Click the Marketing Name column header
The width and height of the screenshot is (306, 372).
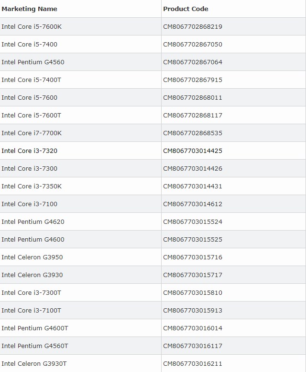tap(29, 9)
